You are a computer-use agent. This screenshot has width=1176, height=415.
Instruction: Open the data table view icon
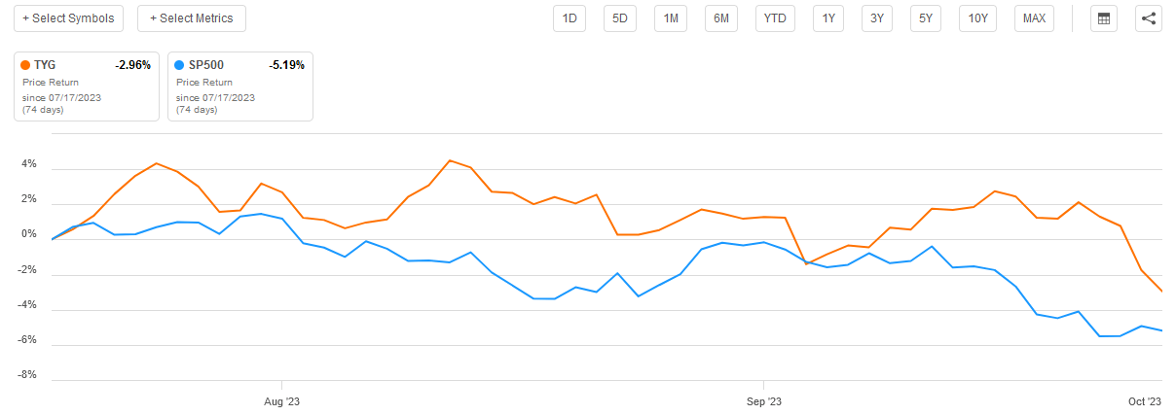pyautogui.click(x=1103, y=18)
